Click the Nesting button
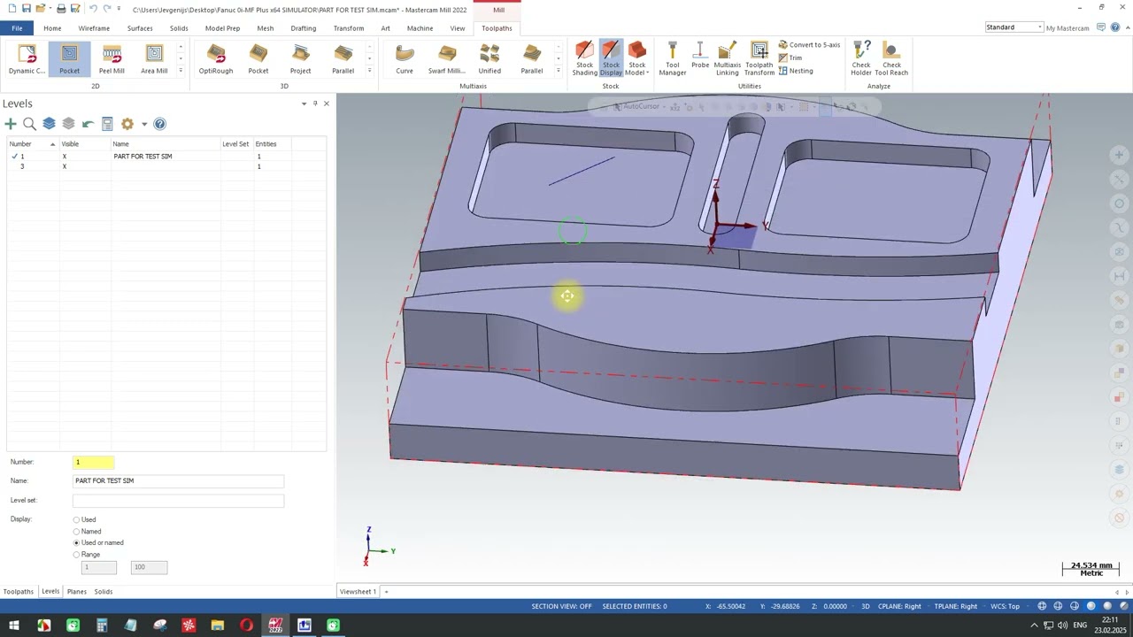The image size is (1133, 637). click(795, 71)
